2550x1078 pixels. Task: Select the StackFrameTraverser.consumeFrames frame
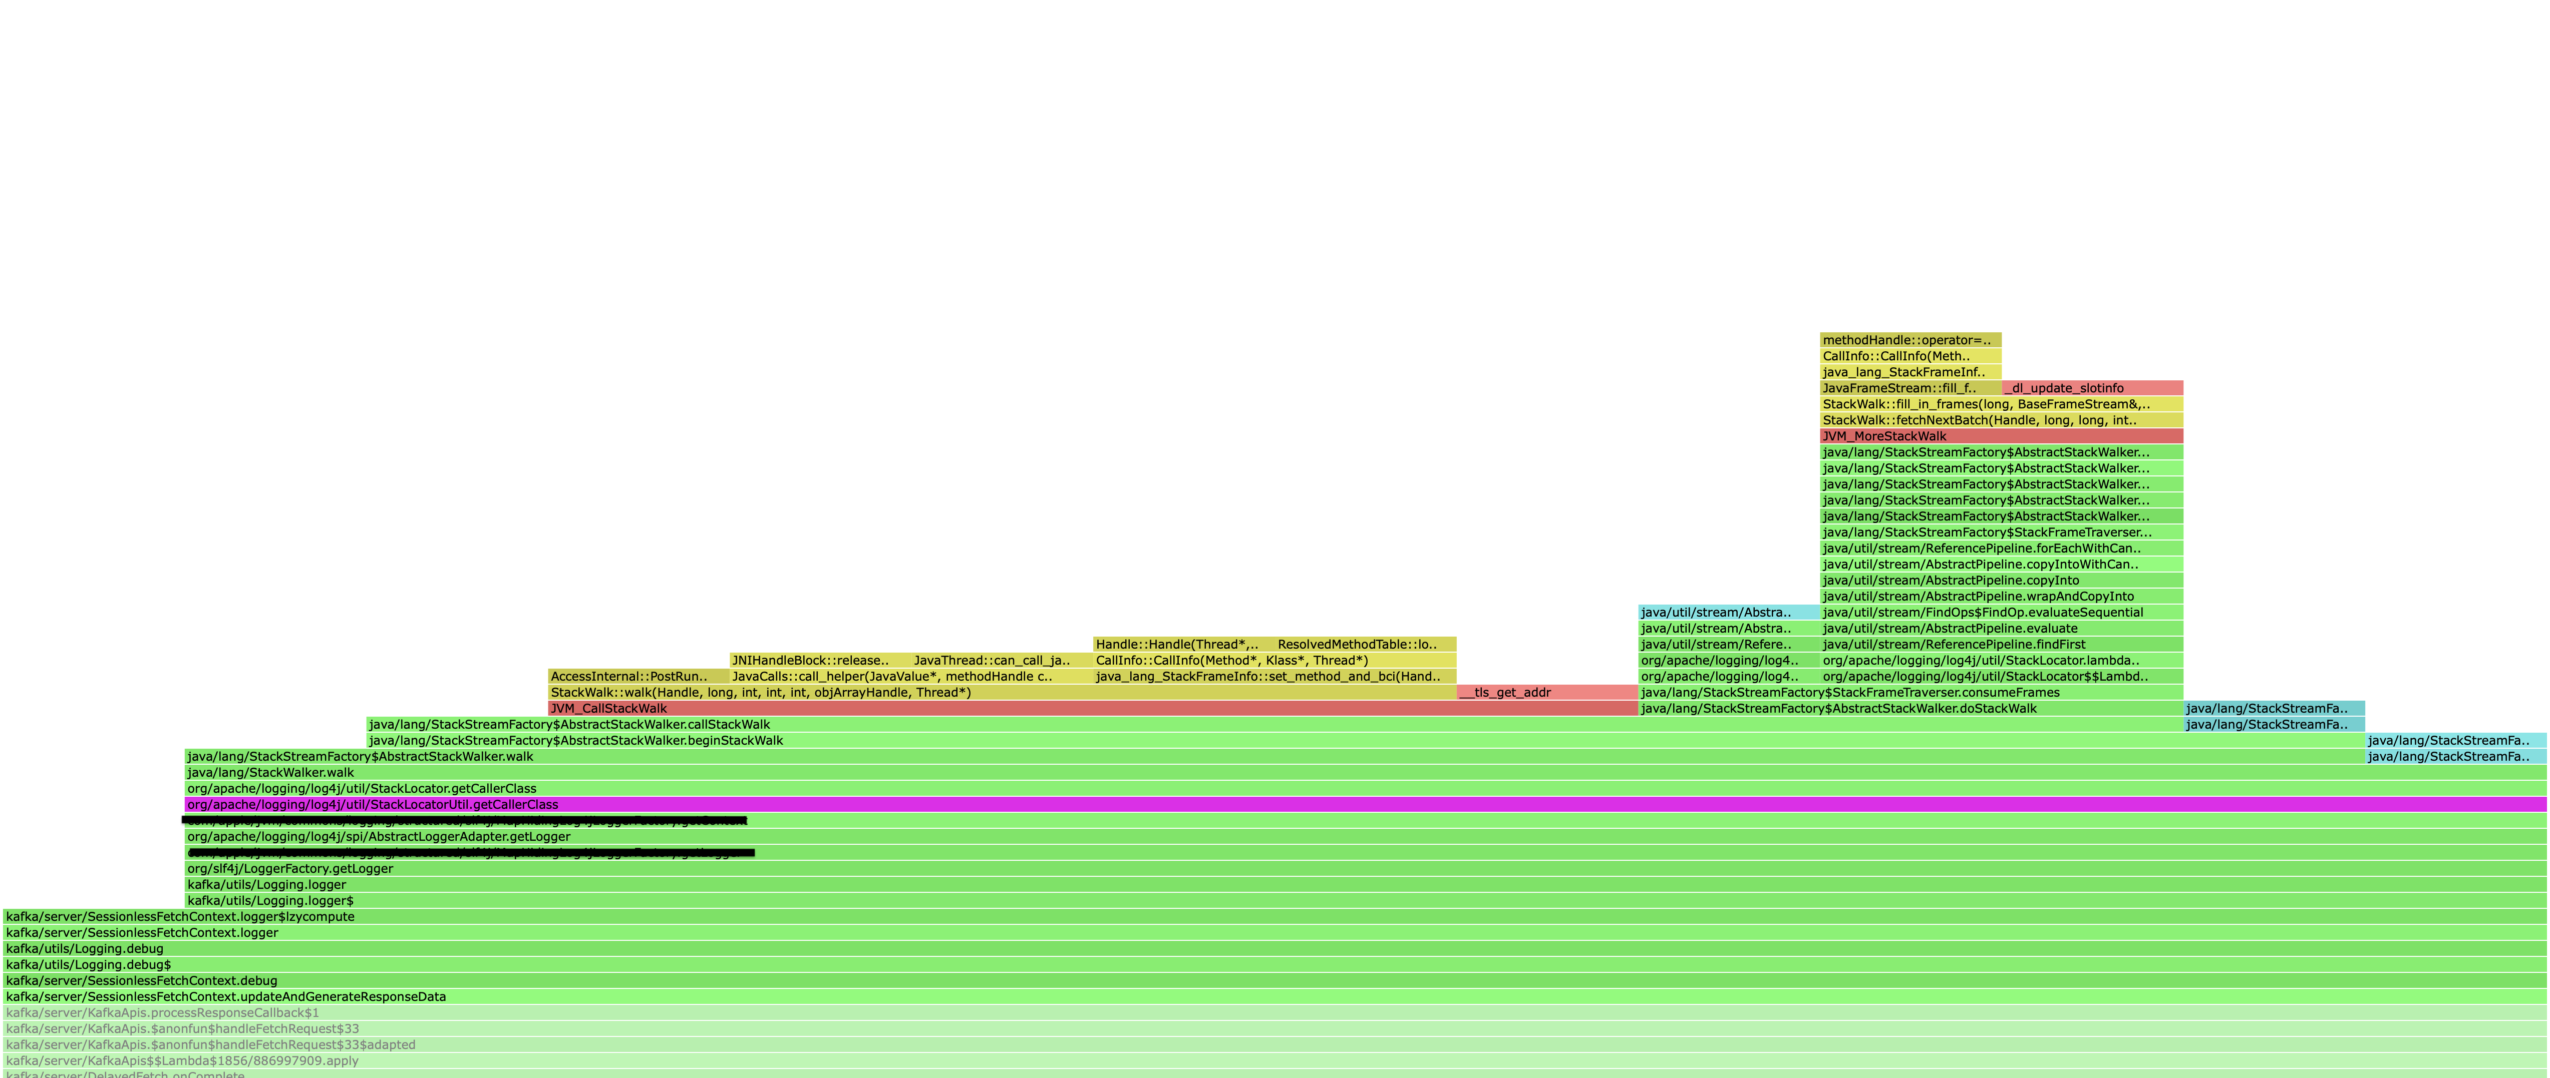1910,692
